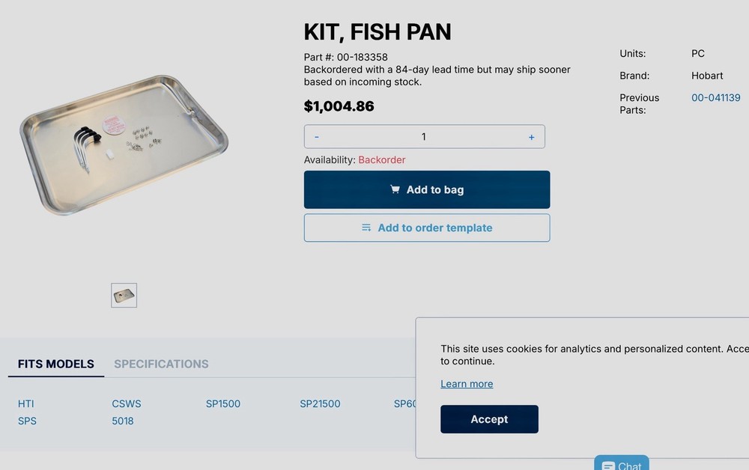749x470 pixels.
Task: Open the SP1500 model page
Action: [x=222, y=403]
